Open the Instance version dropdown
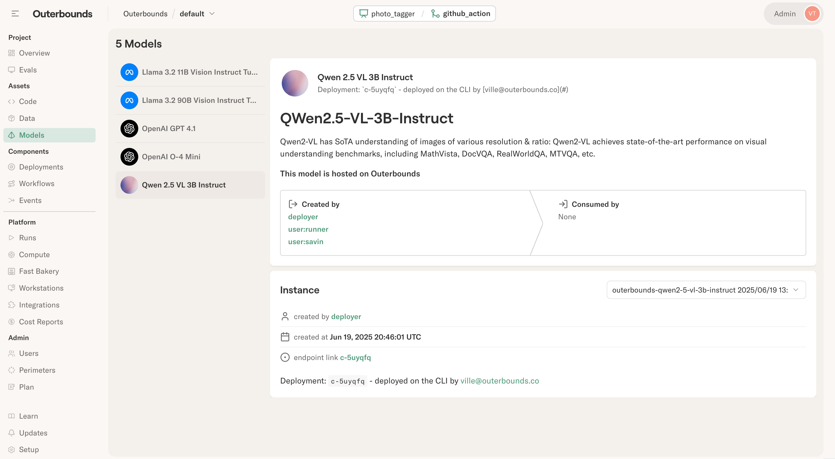This screenshot has height=459, width=835. point(706,290)
